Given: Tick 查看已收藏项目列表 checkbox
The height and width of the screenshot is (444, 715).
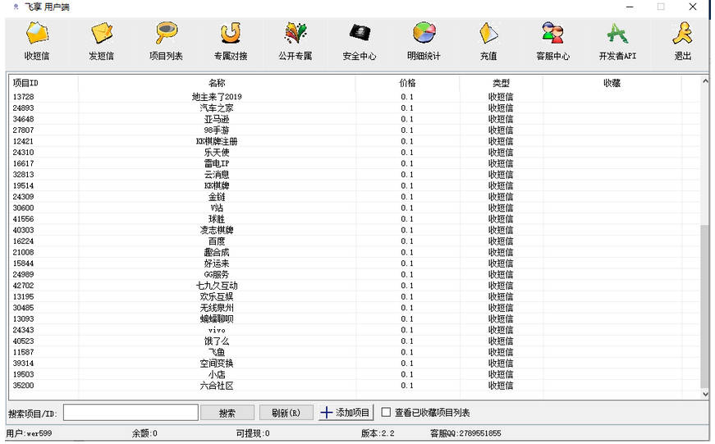Looking at the screenshot, I should [x=386, y=412].
